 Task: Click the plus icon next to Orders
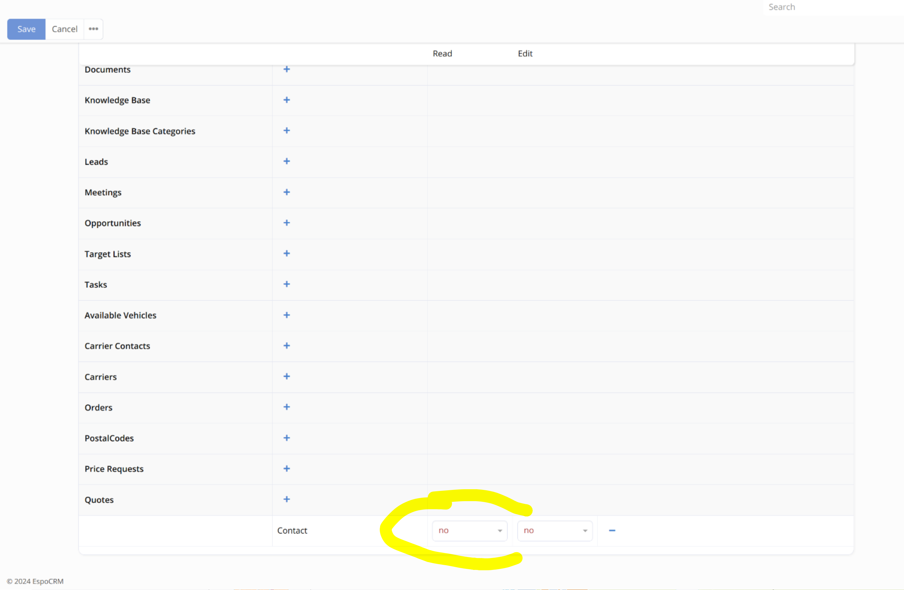287,407
